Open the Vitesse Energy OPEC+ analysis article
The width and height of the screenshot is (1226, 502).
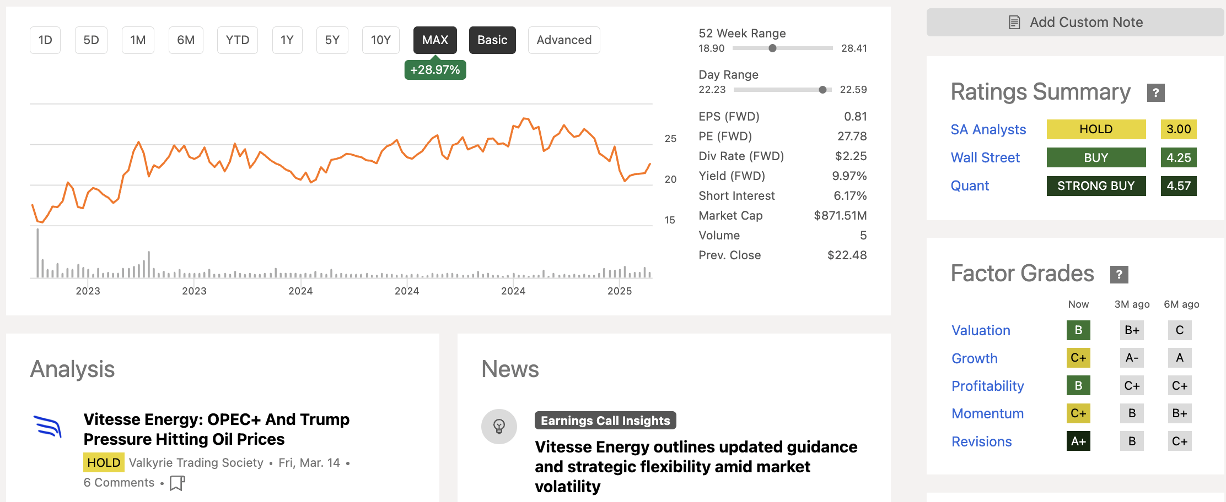coord(216,429)
